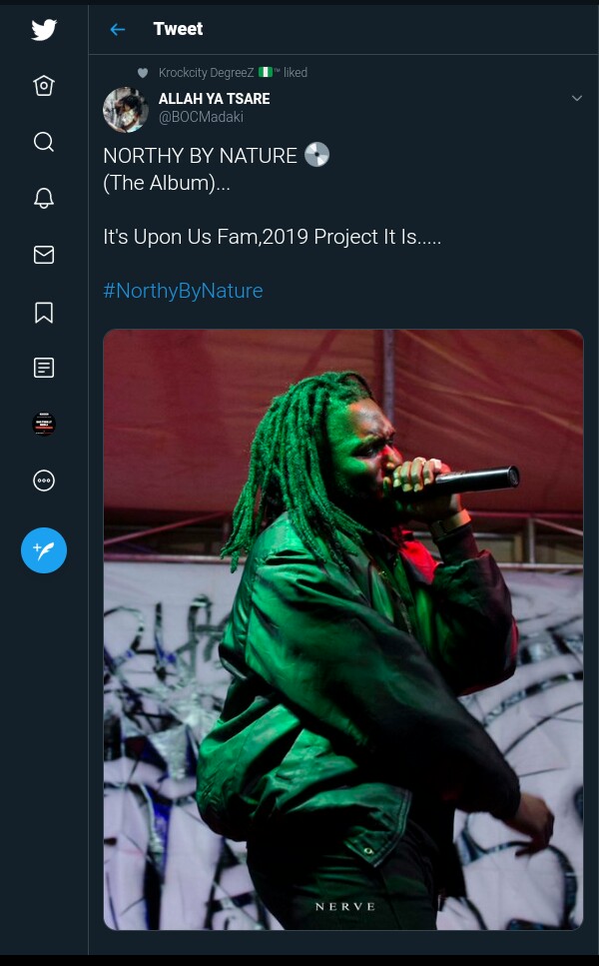Viewport: 599px width, 966px height.
Task: Click the Tweet header title
Action: (178, 29)
